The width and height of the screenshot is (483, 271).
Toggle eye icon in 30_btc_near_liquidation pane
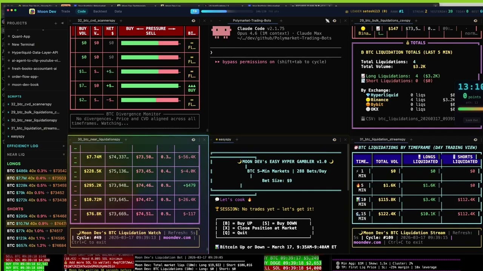pyautogui.click(x=193, y=139)
